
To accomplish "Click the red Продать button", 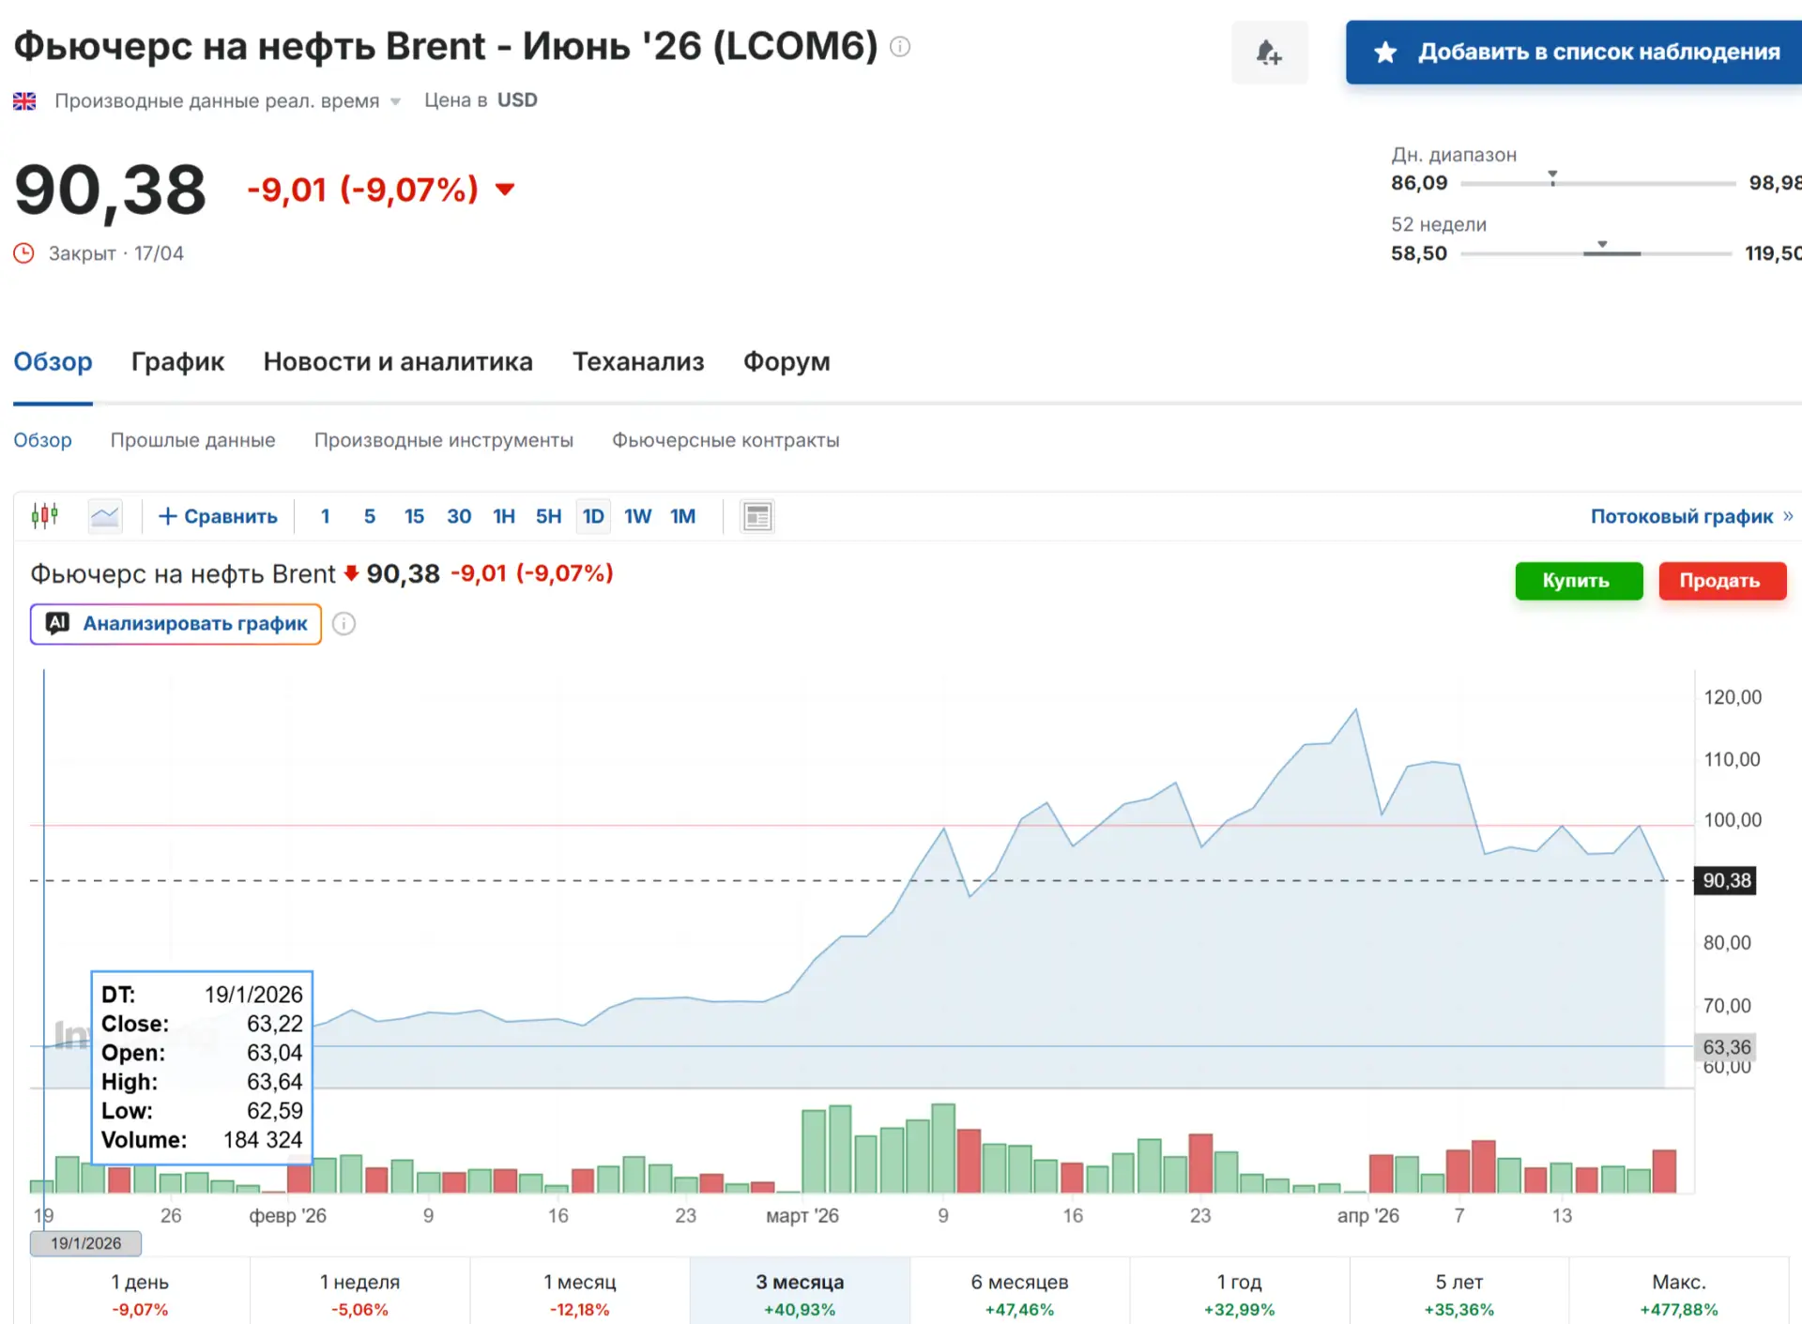I will pyautogui.click(x=1722, y=581).
